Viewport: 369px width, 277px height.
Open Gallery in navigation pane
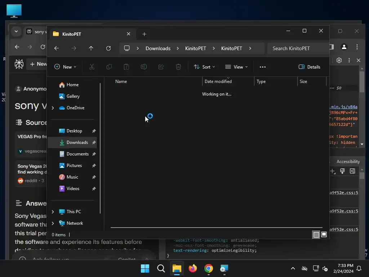[72, 96]
